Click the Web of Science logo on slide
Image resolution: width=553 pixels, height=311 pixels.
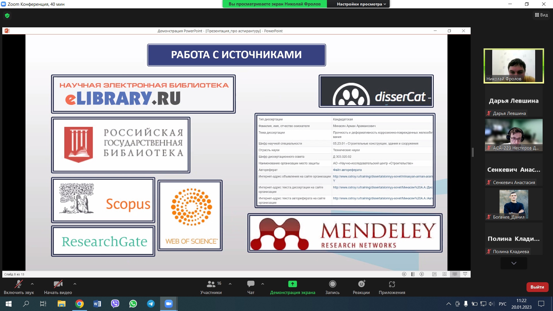[190, 215]
